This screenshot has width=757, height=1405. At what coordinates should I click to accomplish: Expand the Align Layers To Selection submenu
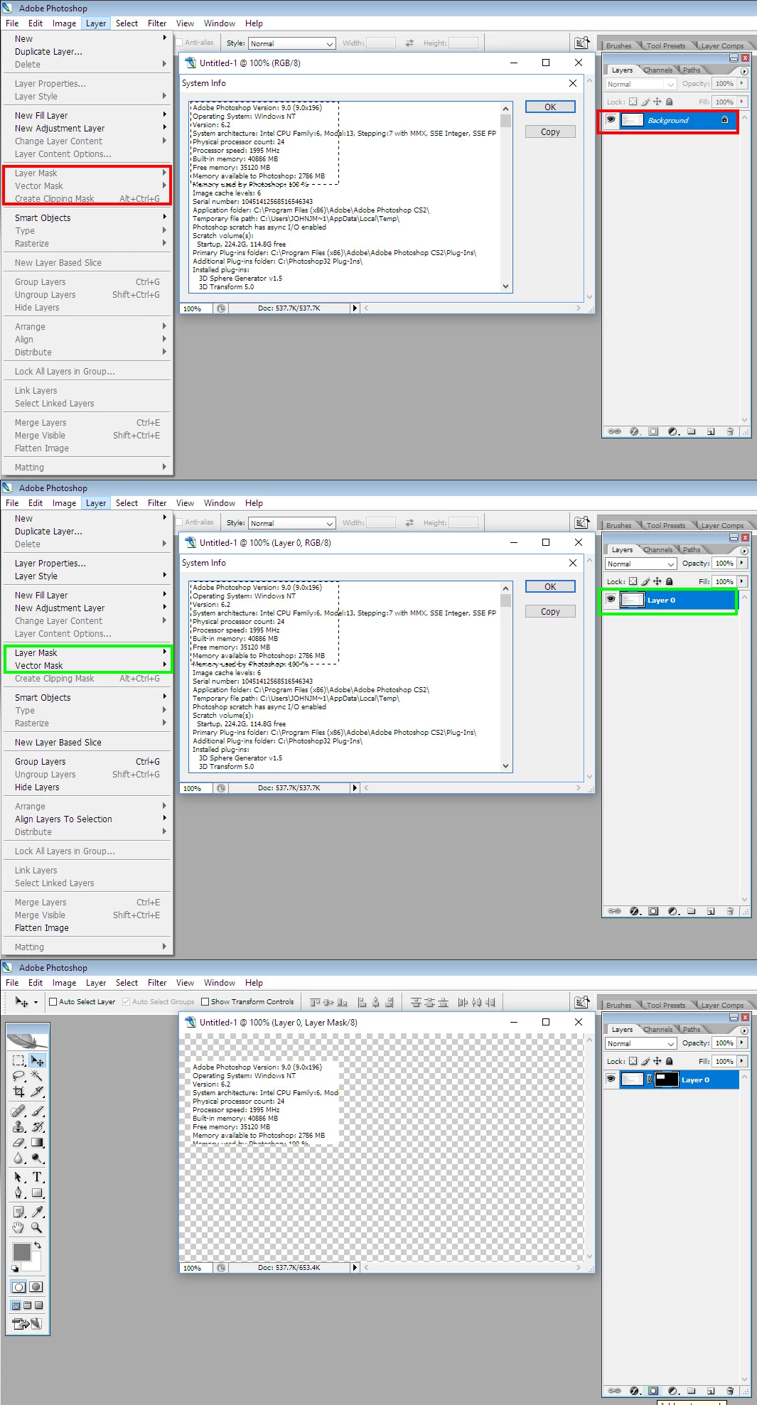(x=87, y=819)
